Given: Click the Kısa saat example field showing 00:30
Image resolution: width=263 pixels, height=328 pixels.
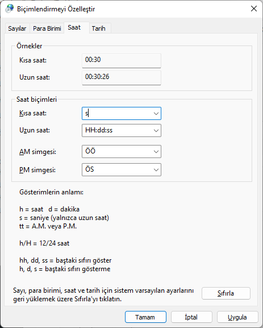Looking at the screenshot, I should point(122,61).
